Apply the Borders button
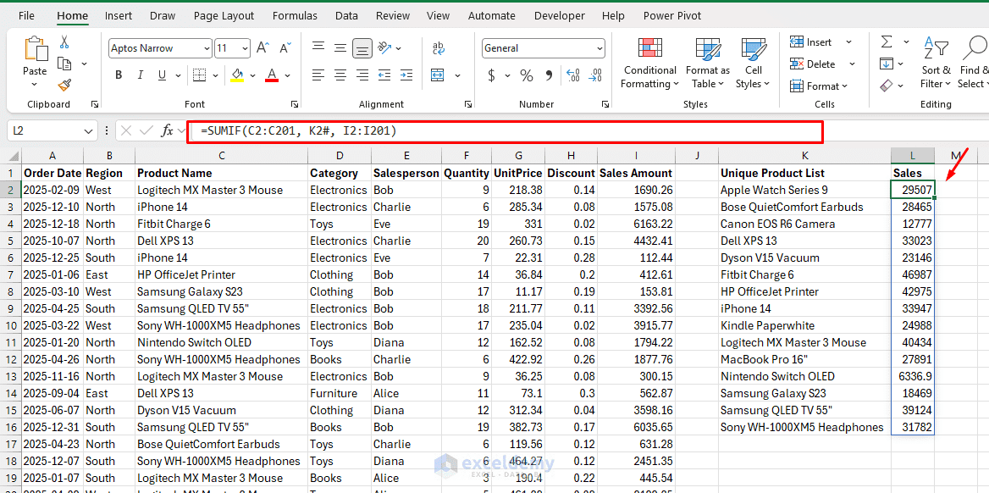989x493 pixels. click(199, 75)
